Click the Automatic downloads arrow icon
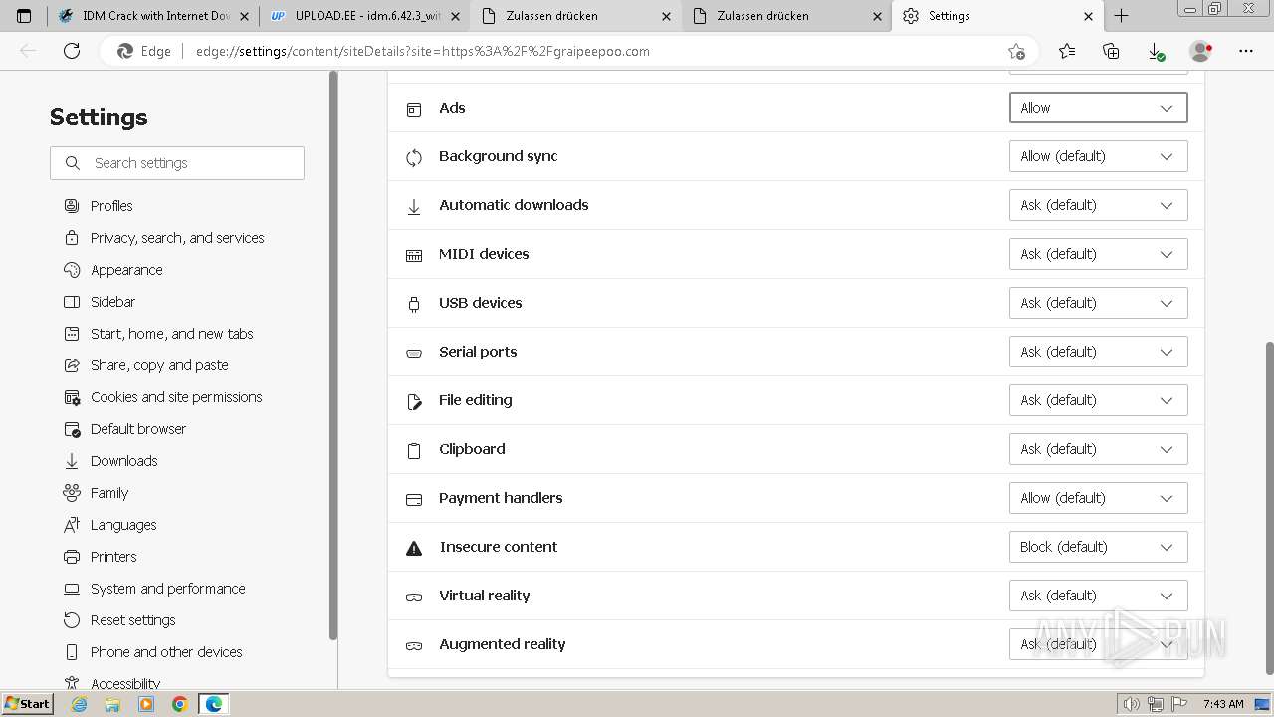1274x717 pixels. pos(414,206)
